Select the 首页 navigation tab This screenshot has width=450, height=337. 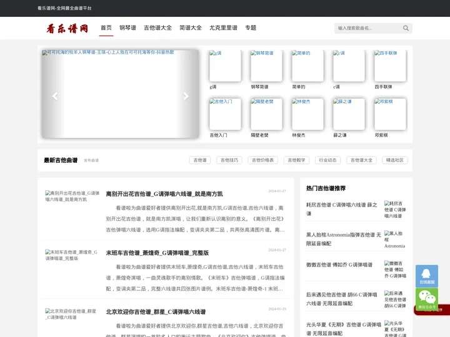coord(106,28)
